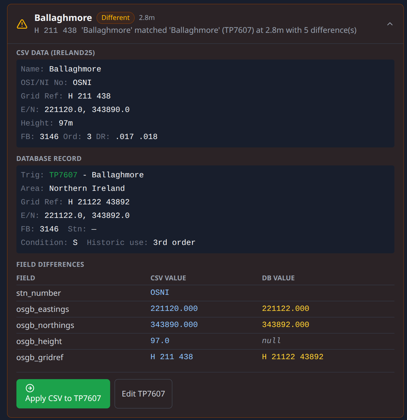
Task: Select the Height value 97m
Action: [x=66, y=123]
